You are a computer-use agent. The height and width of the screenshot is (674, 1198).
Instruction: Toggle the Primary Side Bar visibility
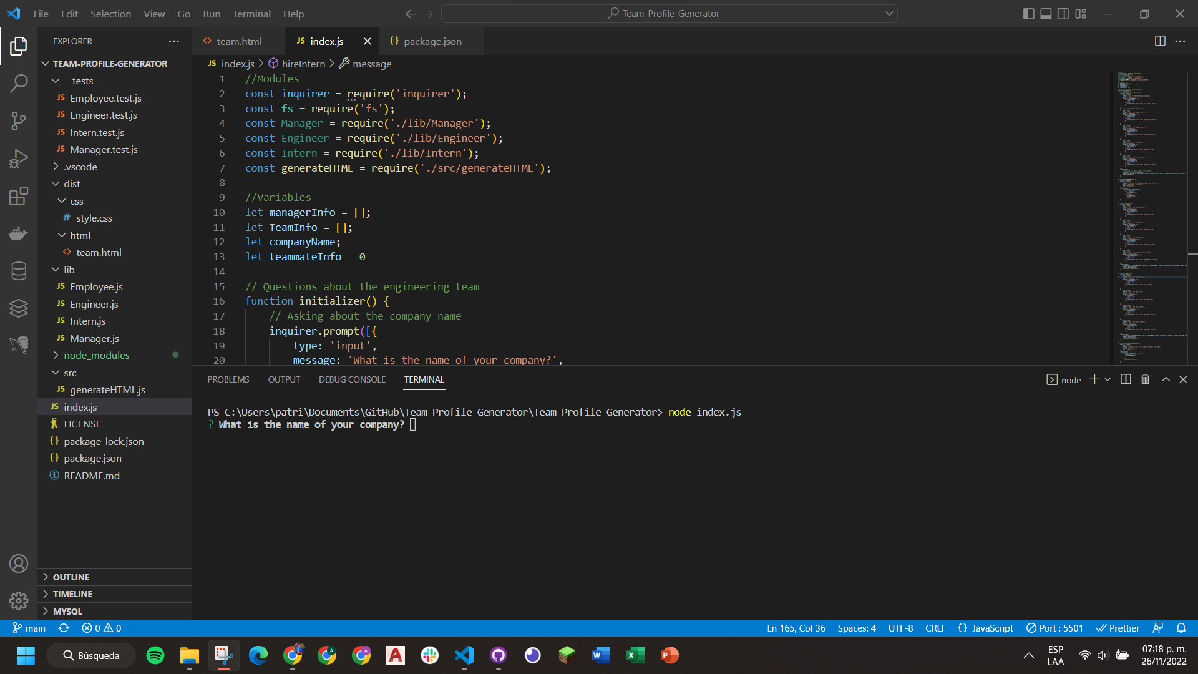(1029, 14)
